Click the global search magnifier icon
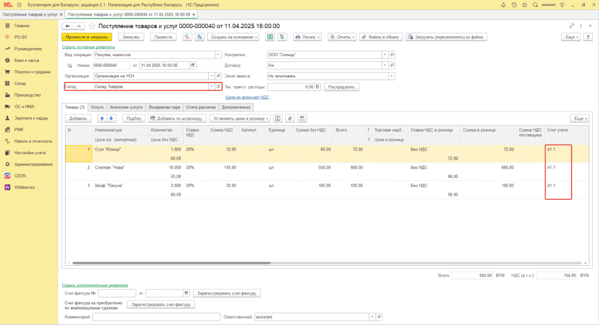 (x=535, y=5)
